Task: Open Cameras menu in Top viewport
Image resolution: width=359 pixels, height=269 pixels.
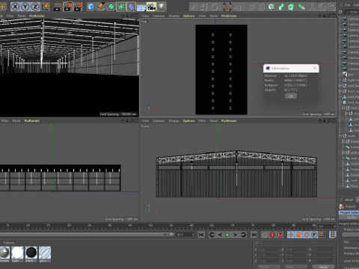Action: 159,16
